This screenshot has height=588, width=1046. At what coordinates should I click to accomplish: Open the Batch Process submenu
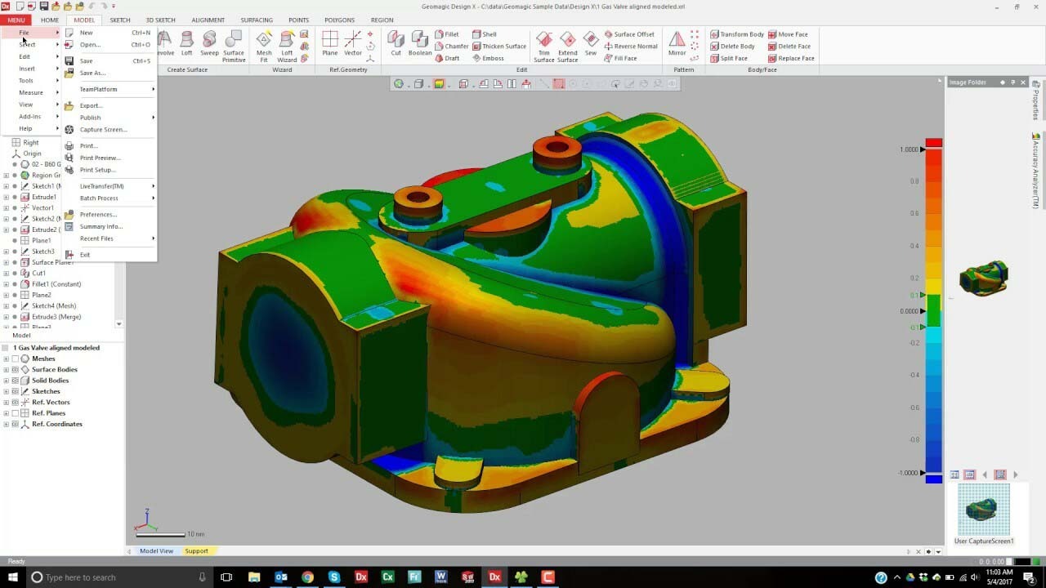click(x=110, y=198)
